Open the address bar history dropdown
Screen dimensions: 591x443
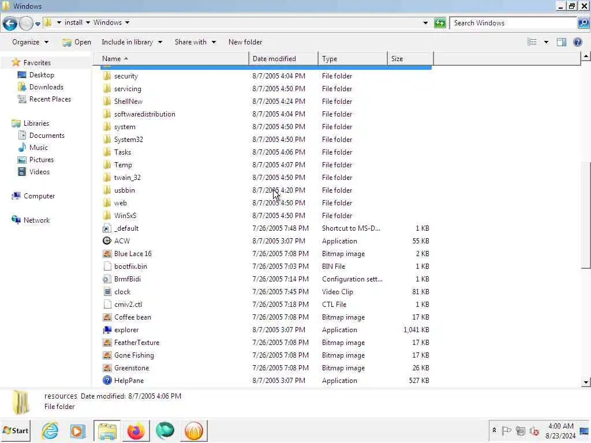(425, 23)
